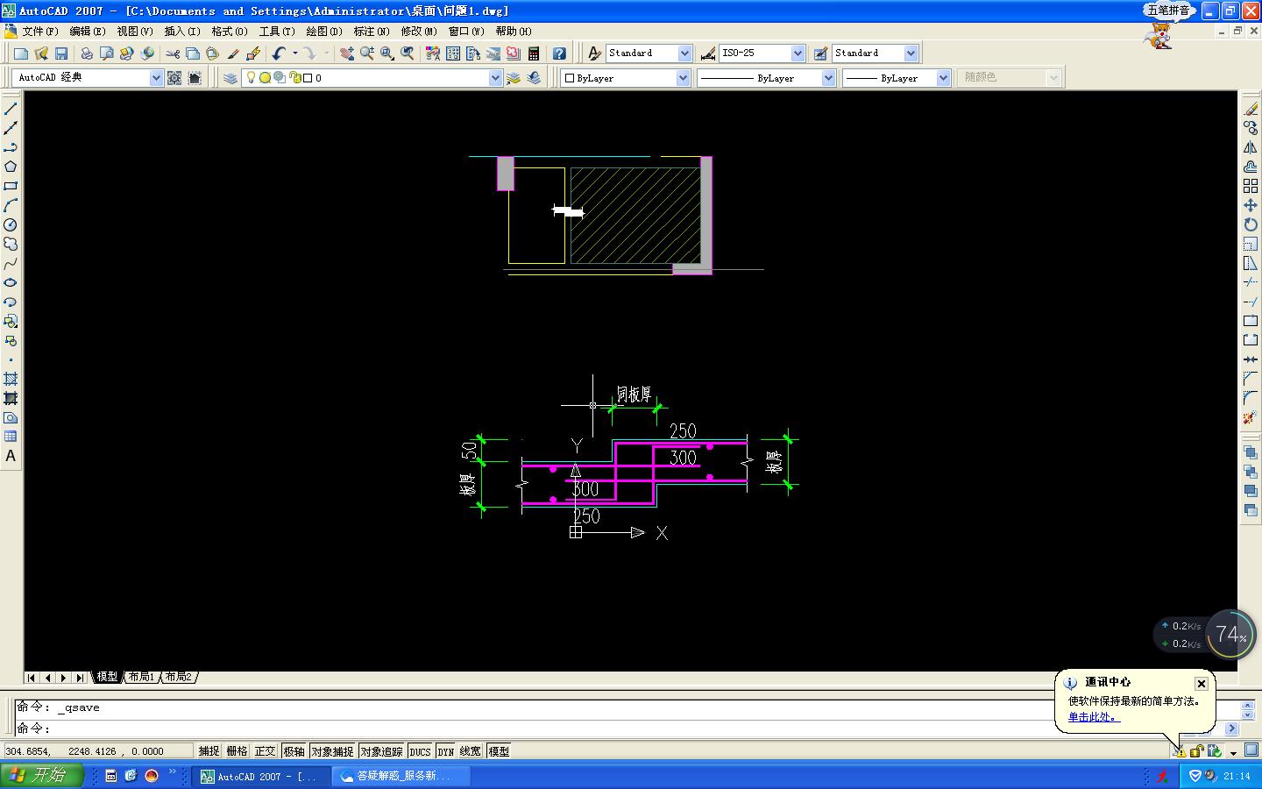Select the Offset modify tool

tap(1251, 167)
